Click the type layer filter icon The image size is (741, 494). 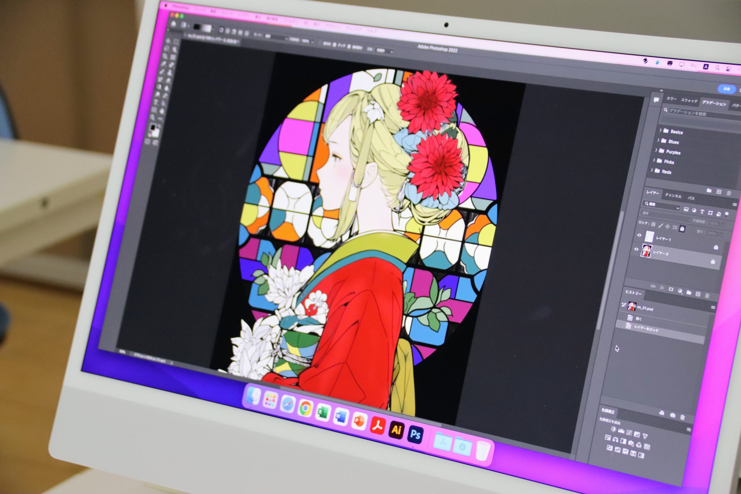point(702,211)
